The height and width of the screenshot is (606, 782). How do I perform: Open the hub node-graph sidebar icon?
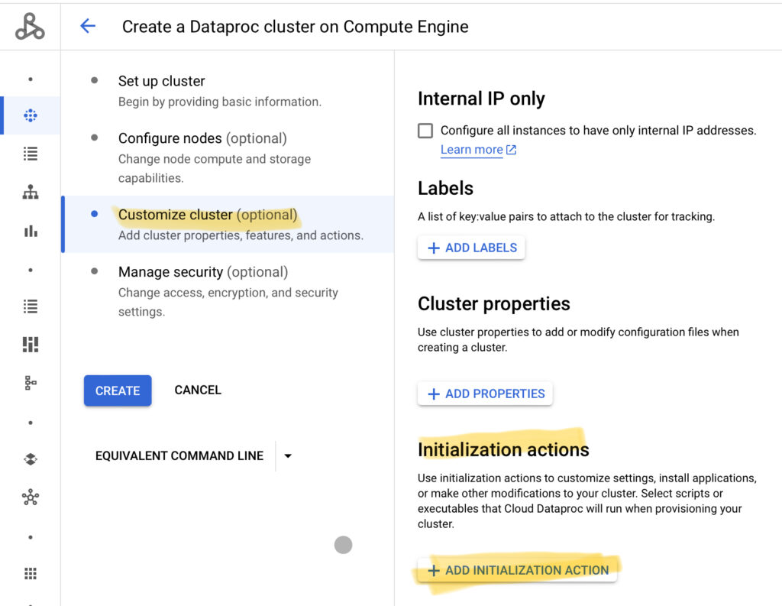(31, 498)
